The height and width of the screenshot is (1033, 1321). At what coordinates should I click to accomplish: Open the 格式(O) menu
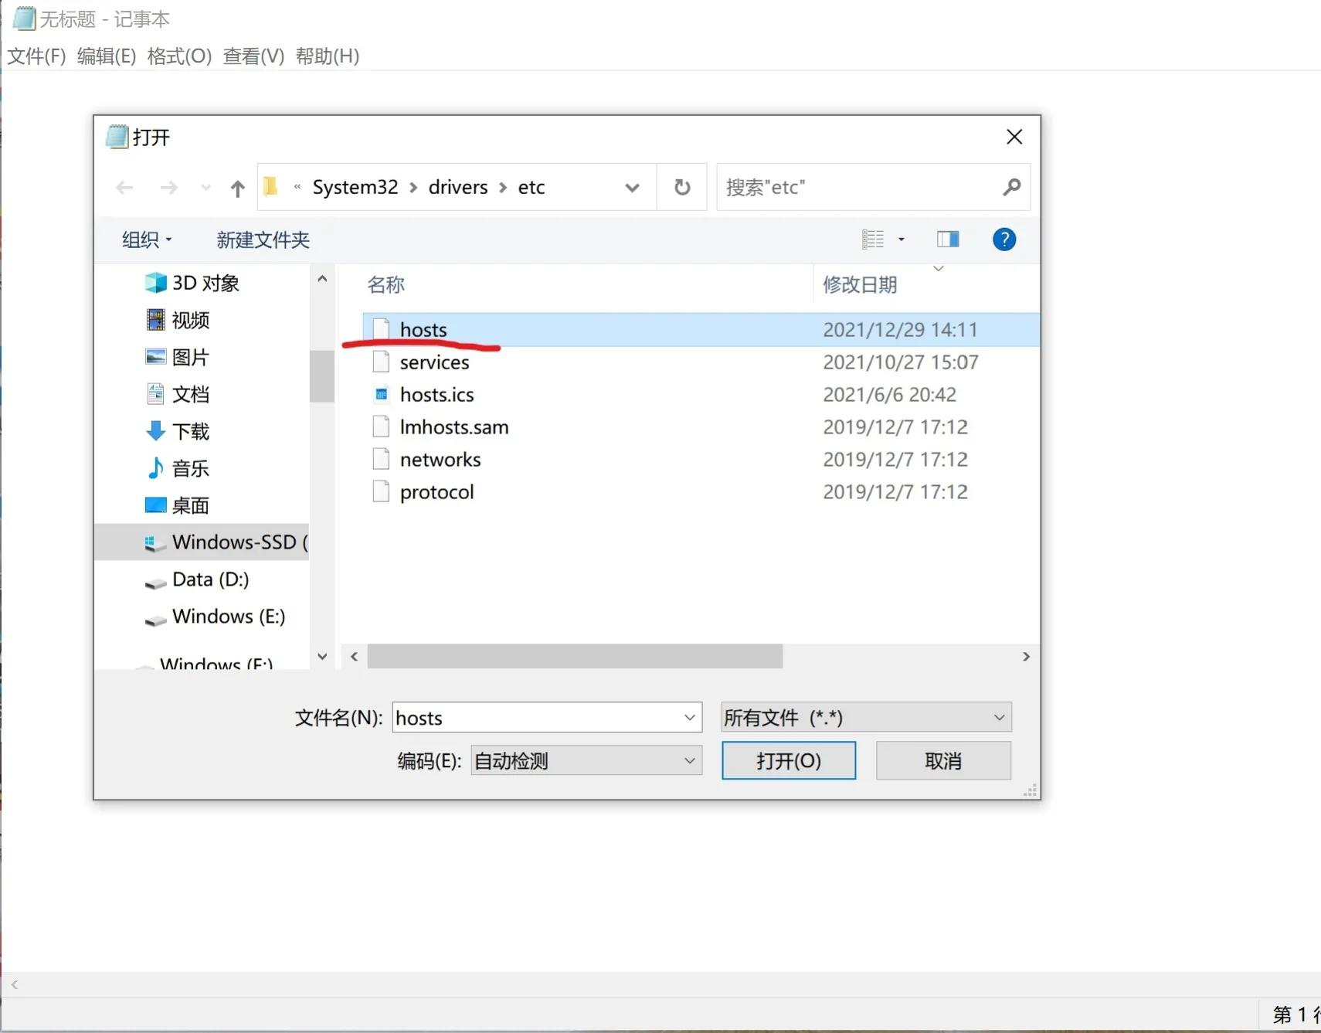coord(179,56)
